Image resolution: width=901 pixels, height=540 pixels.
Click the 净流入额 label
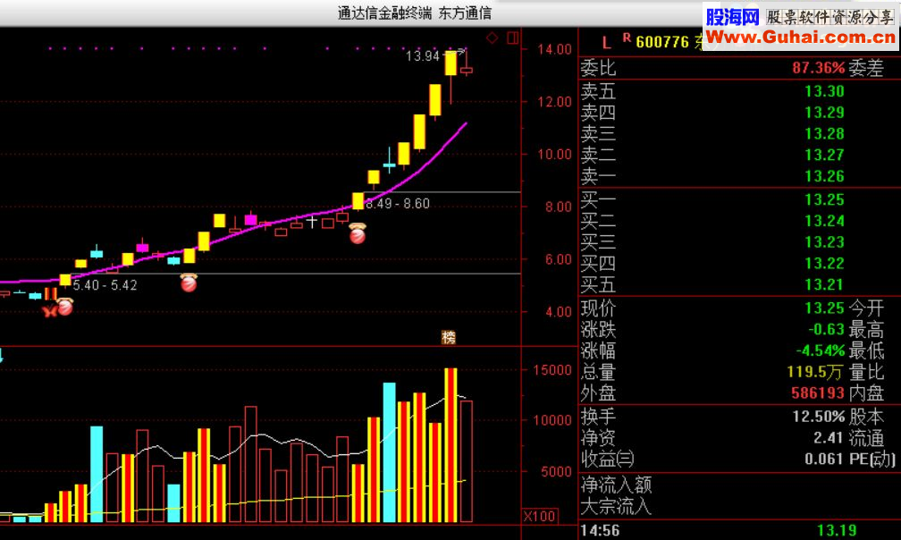tap(616, 485)
